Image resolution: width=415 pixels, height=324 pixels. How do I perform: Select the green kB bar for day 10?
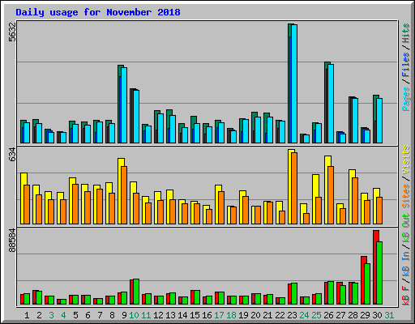point(136,292)
